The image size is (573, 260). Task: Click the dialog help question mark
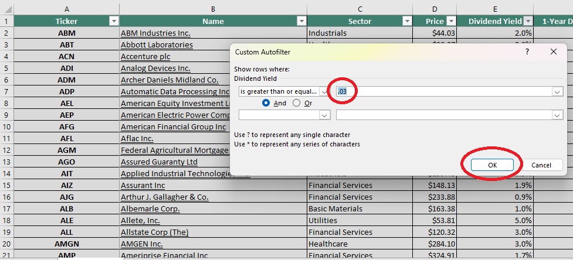pos(527,52)
